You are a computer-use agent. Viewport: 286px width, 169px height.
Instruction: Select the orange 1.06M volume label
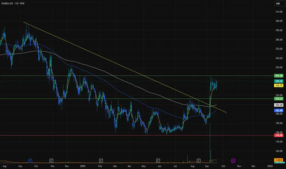click(279, 160)
